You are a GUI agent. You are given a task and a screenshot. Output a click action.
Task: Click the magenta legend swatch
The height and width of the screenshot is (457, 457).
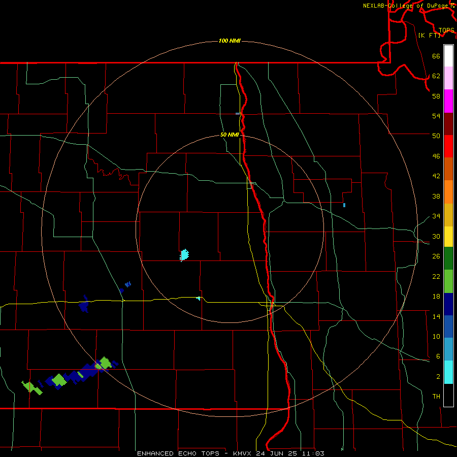click(448, 101)
